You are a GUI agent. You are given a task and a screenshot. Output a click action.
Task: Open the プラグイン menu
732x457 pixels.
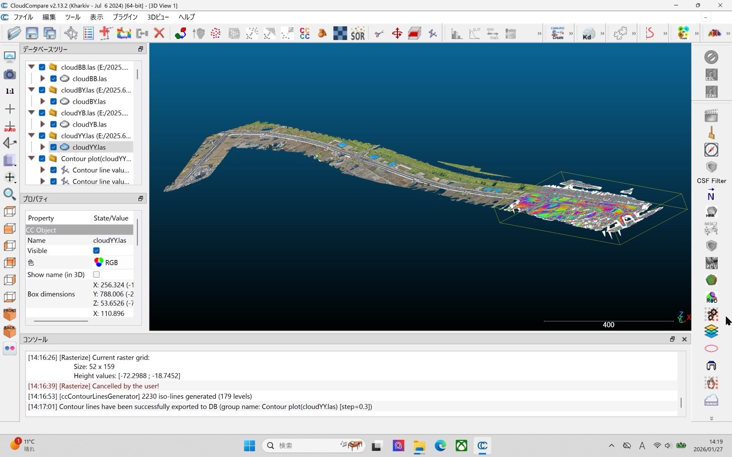point(125,17)
